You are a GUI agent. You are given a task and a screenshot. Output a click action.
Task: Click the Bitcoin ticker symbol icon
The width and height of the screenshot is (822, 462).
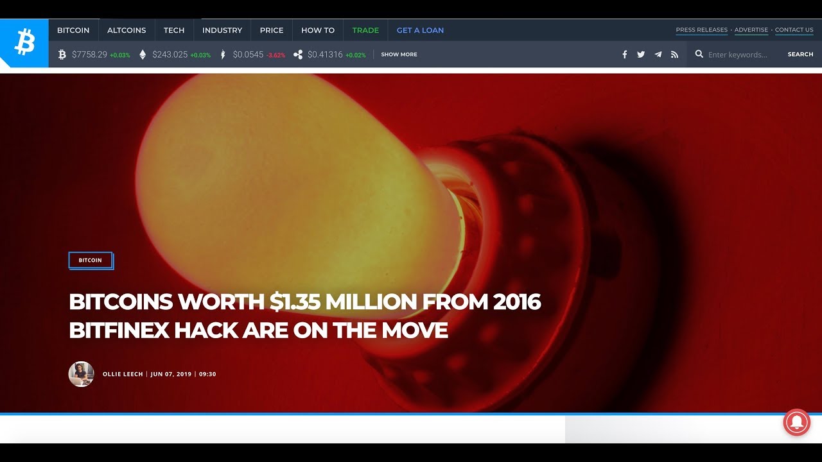pyautogui.click(x=62, y=55)
